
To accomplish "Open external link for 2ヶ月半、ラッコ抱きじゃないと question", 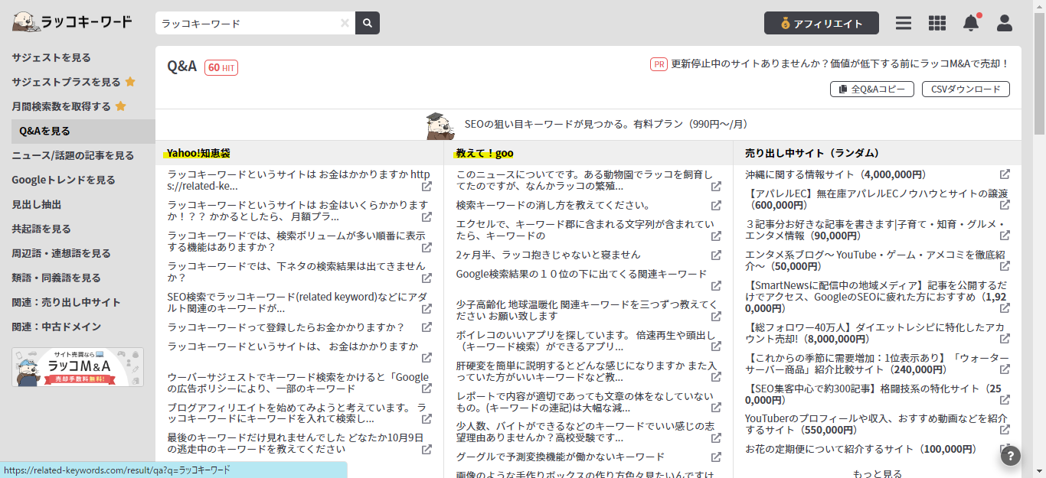I will tap(716, 255).
